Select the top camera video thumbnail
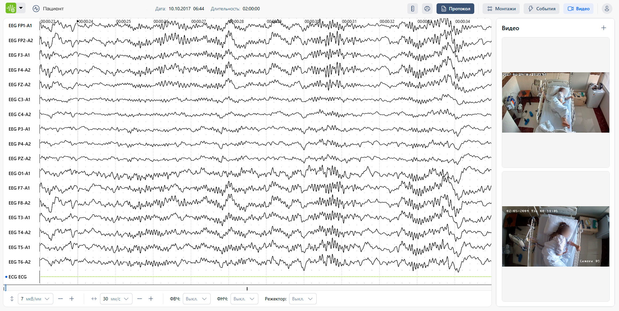Viewport: 619px width, 311px height. click(x=555, y=102)
